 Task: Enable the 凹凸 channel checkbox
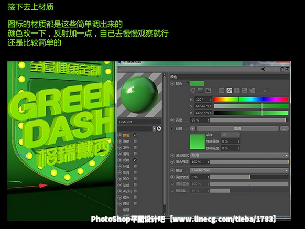coord(135,179)
